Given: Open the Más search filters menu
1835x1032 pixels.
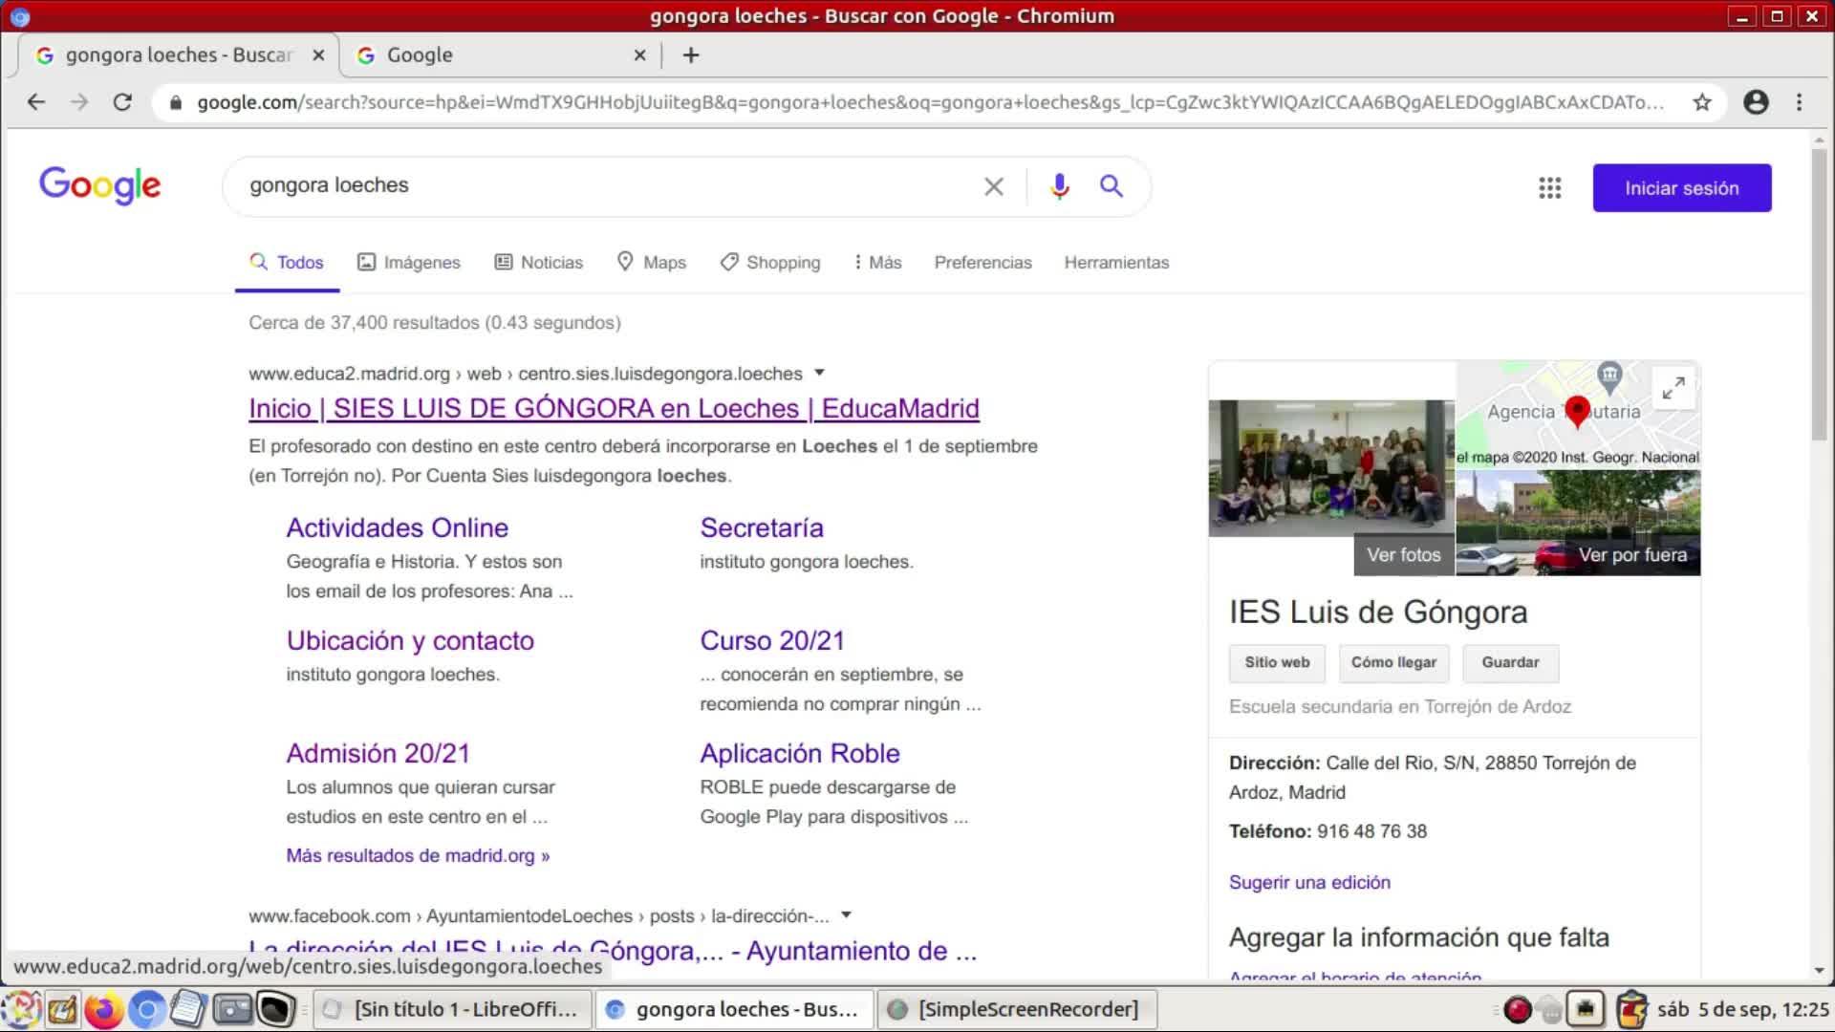Looking at the screenshot, I should [877, 262].
